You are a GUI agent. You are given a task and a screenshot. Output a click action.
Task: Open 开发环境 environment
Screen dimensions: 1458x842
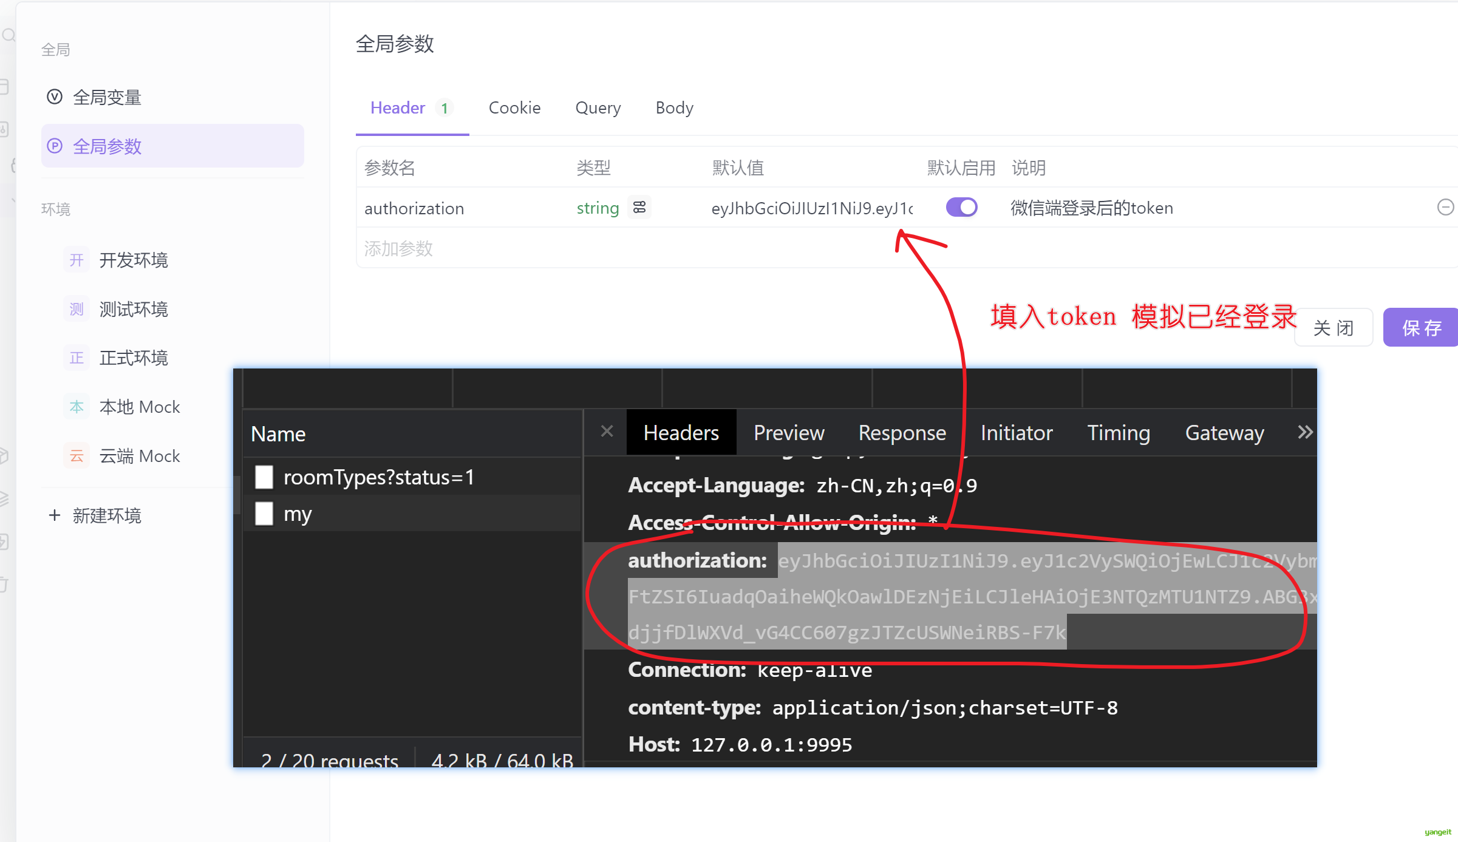point(134,260)
